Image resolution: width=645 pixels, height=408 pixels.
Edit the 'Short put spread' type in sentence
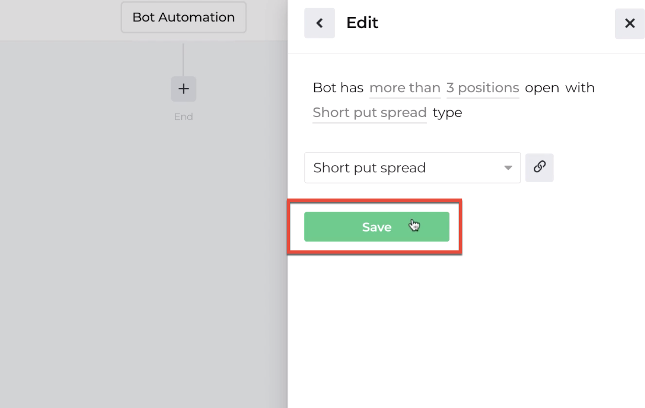(x=369, y=112)
